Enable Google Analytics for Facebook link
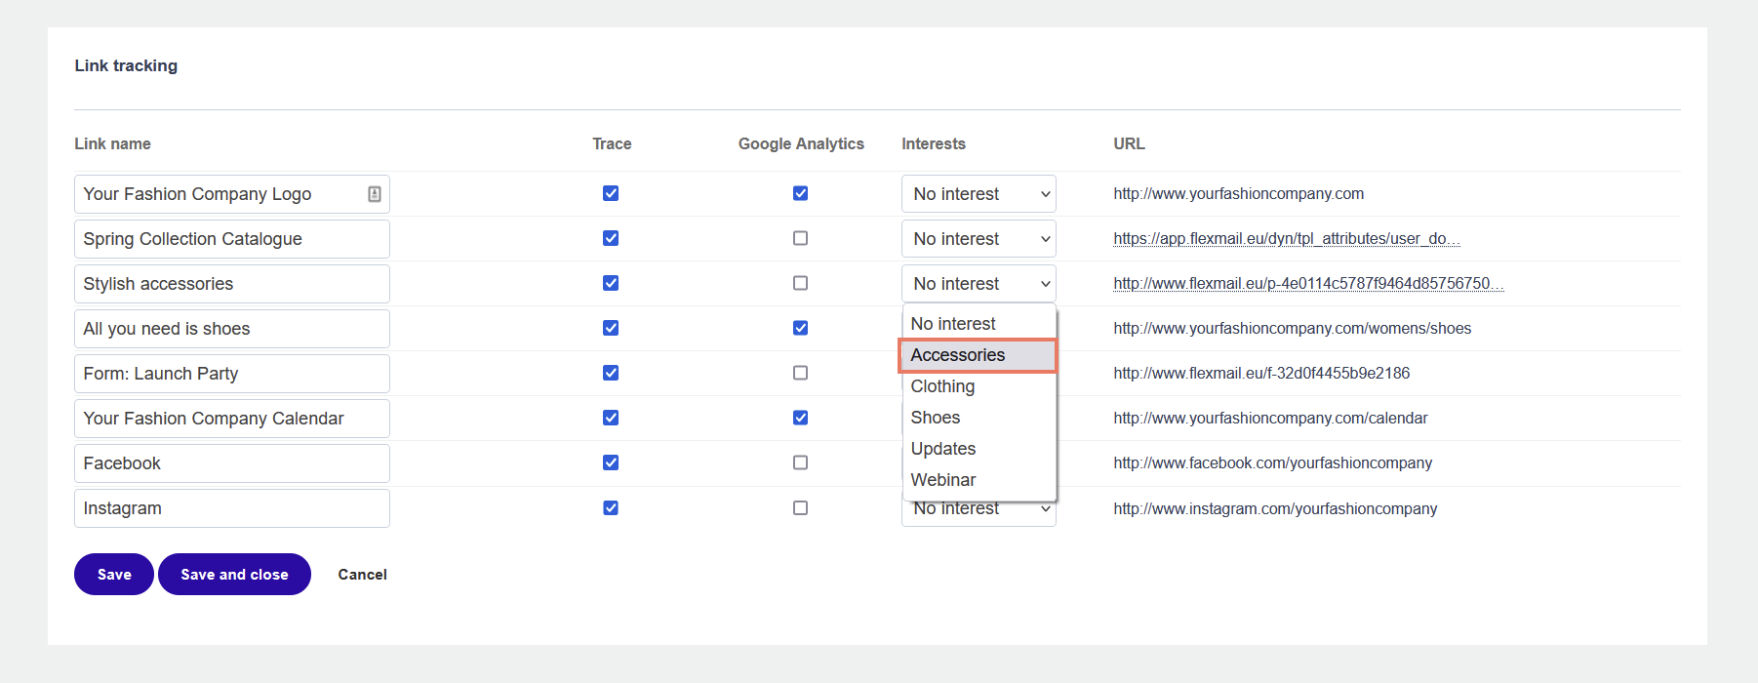Screen dimensions: 1758x683 coord(800,462)
